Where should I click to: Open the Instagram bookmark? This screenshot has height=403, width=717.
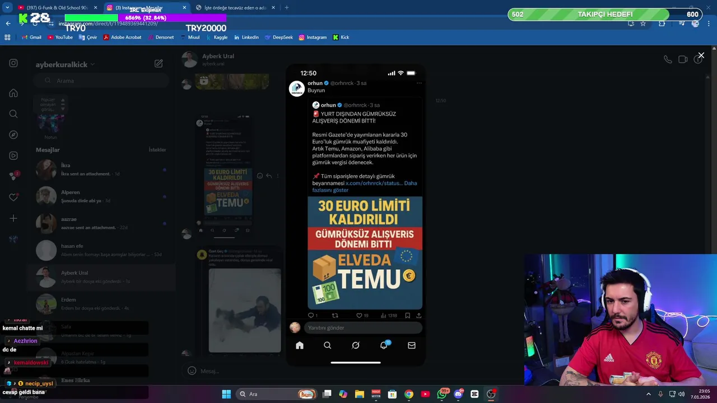coord(313,38)
